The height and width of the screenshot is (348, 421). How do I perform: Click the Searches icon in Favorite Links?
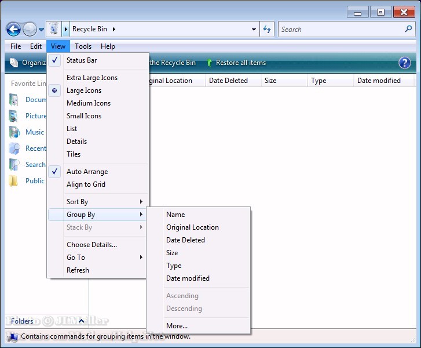pos(14,165)
